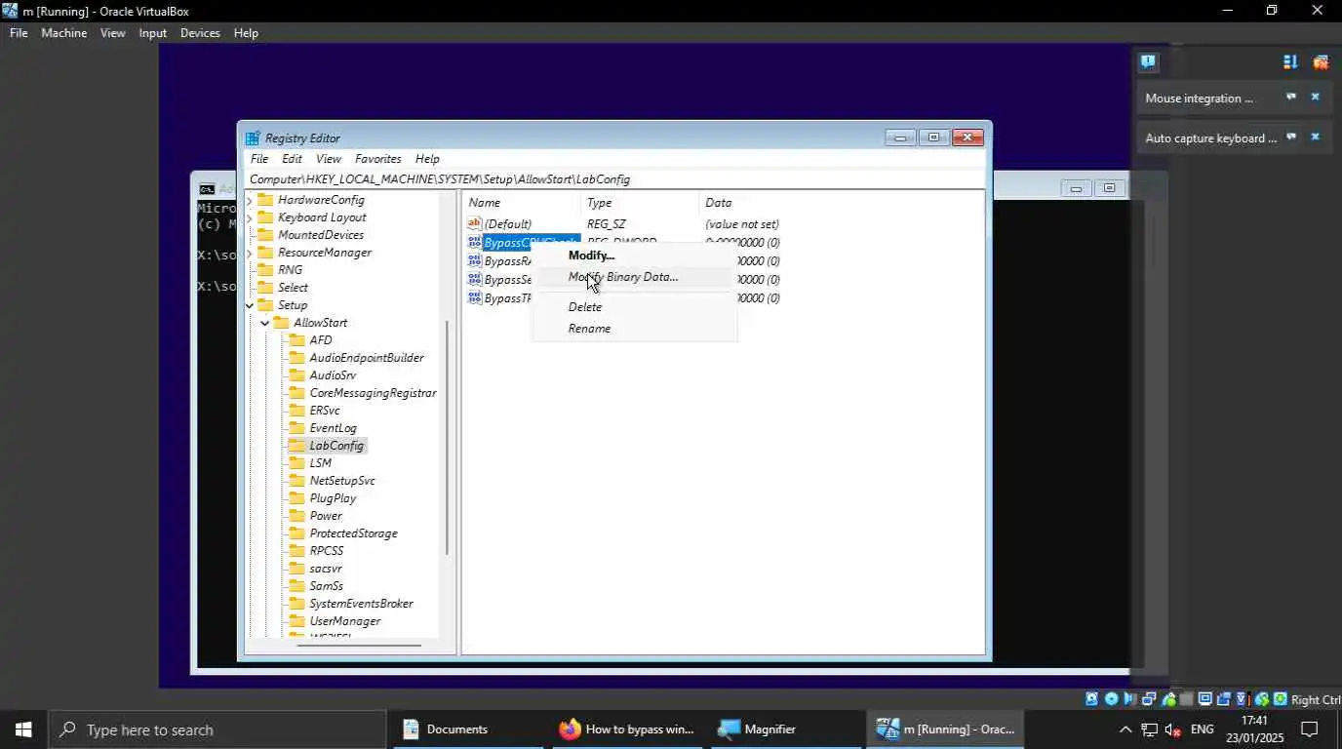Screen dimensions: 1342x749
Task: Open Registry Editor View menu
Action: [329, 159]
